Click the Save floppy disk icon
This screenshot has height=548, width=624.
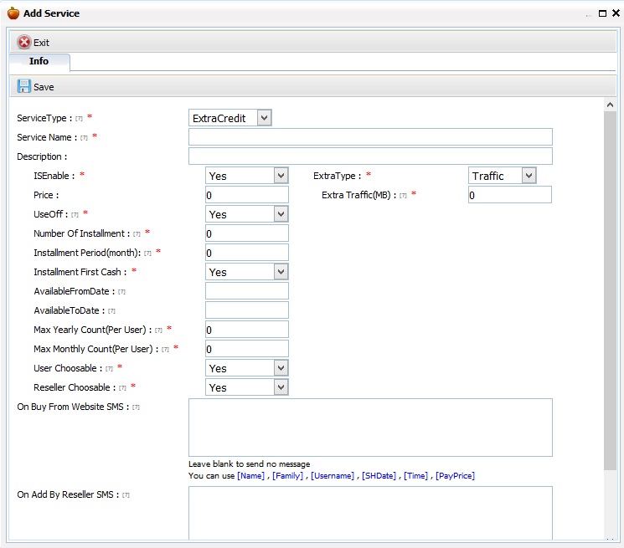[24, 86]
